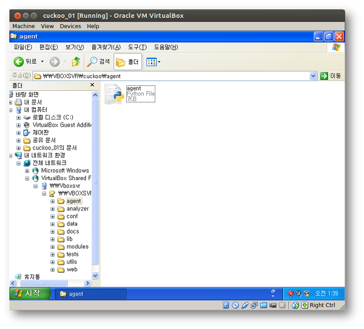Select the conf folder
Viewport: 364px width, 329px height.
click(x=72, y=216)
